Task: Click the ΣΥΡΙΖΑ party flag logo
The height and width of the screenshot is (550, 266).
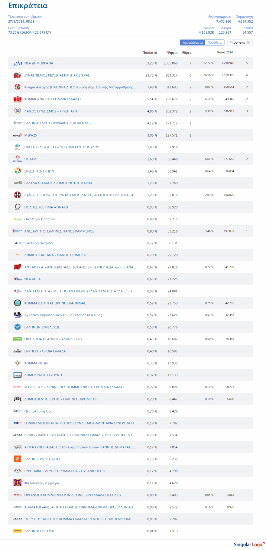Action: point(18,75)
